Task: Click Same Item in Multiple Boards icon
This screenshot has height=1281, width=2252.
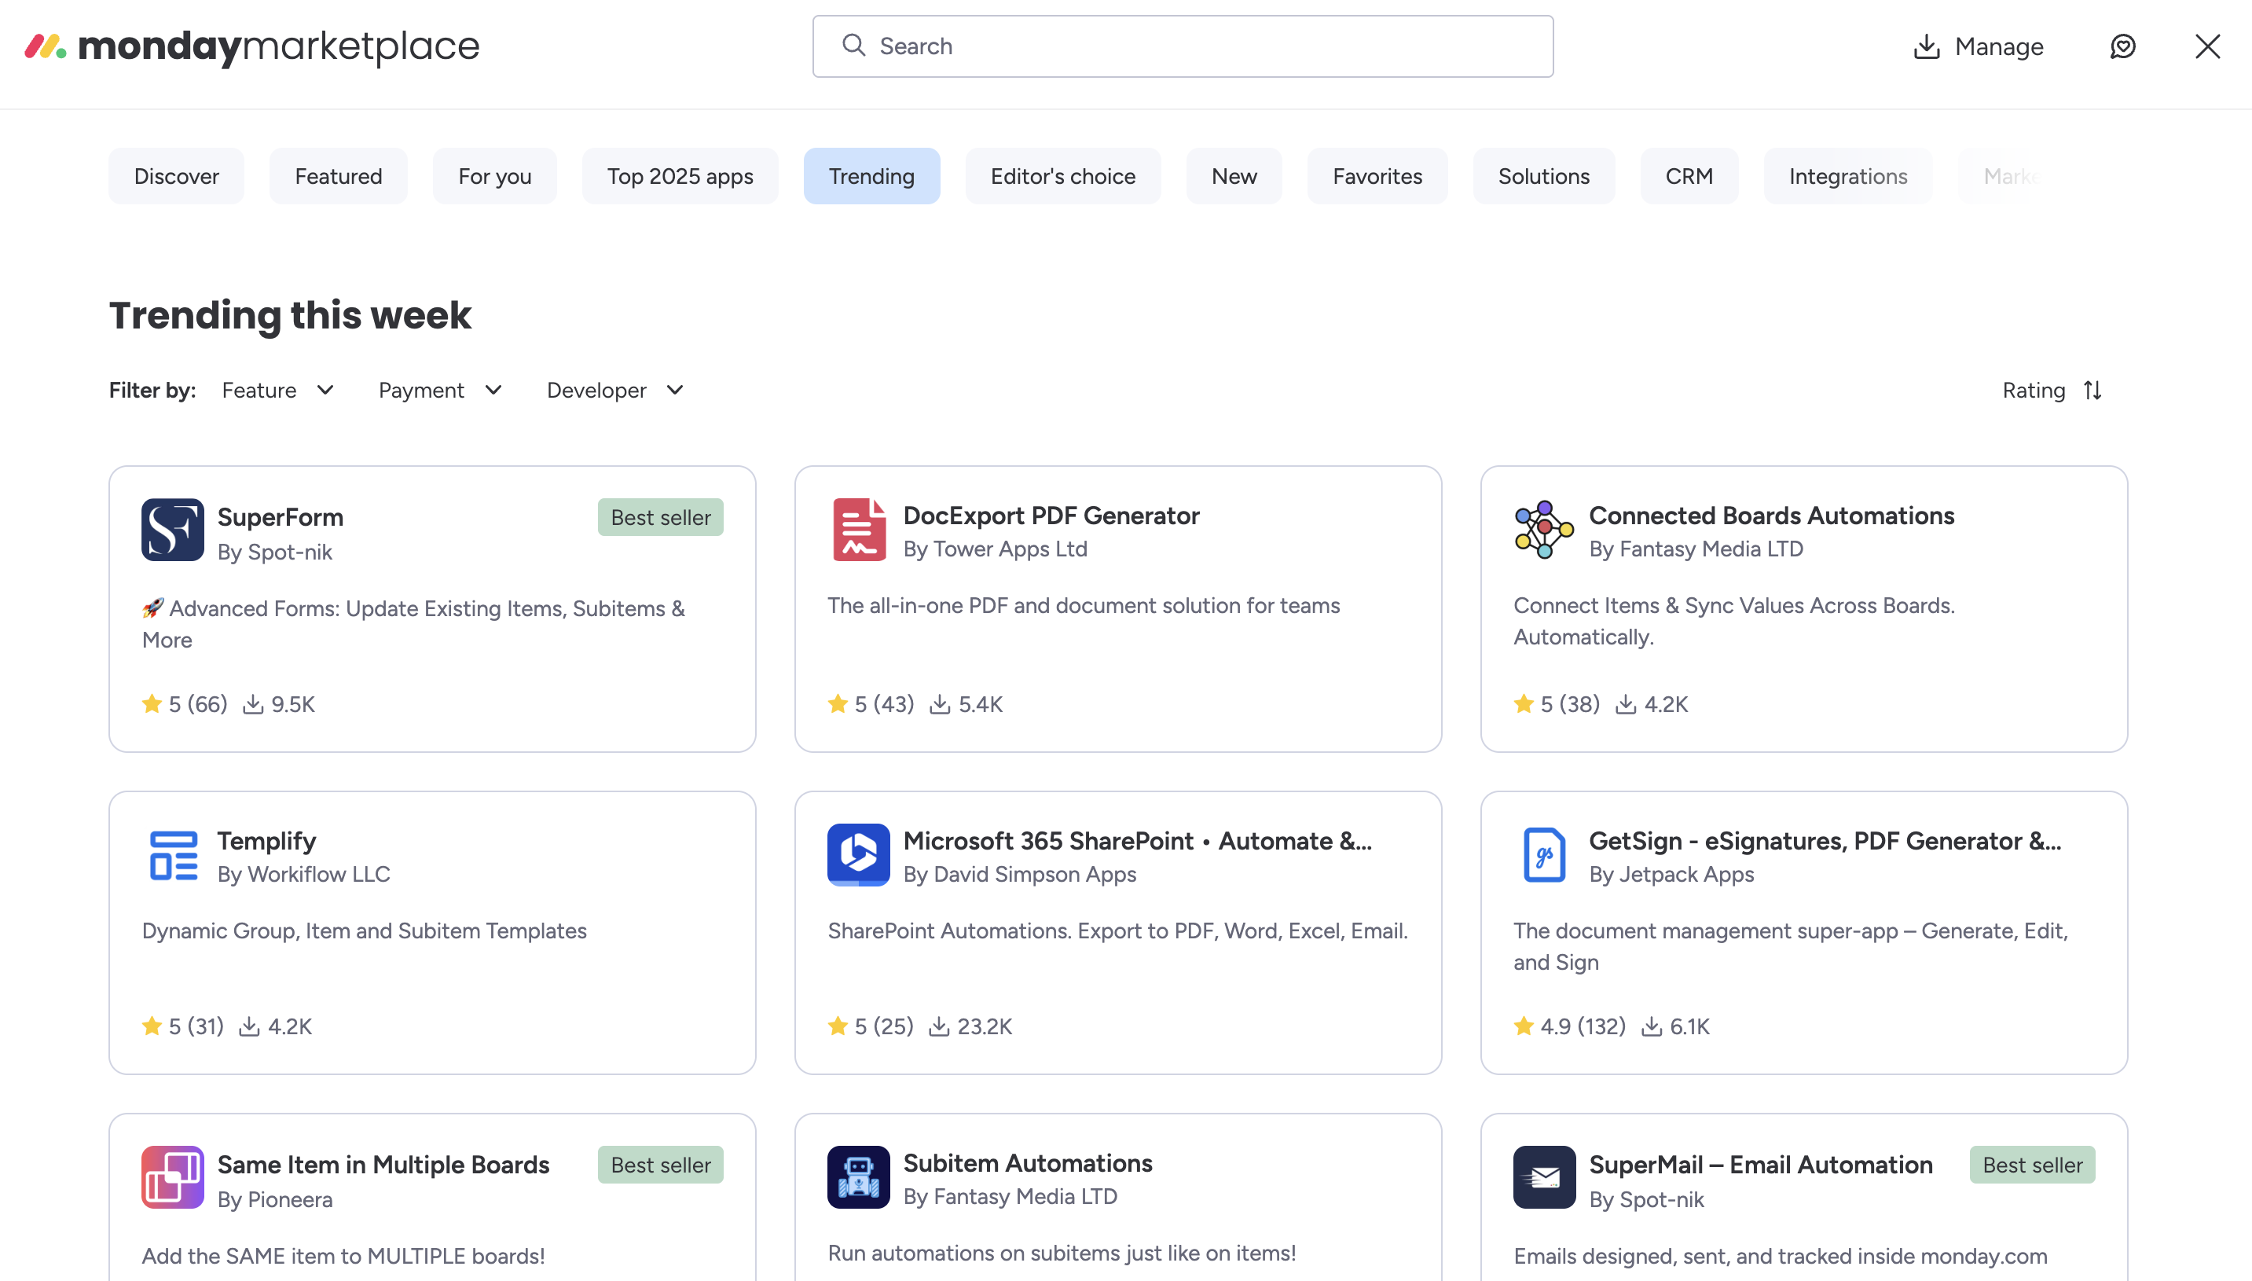Action: tap(172, 1177)
